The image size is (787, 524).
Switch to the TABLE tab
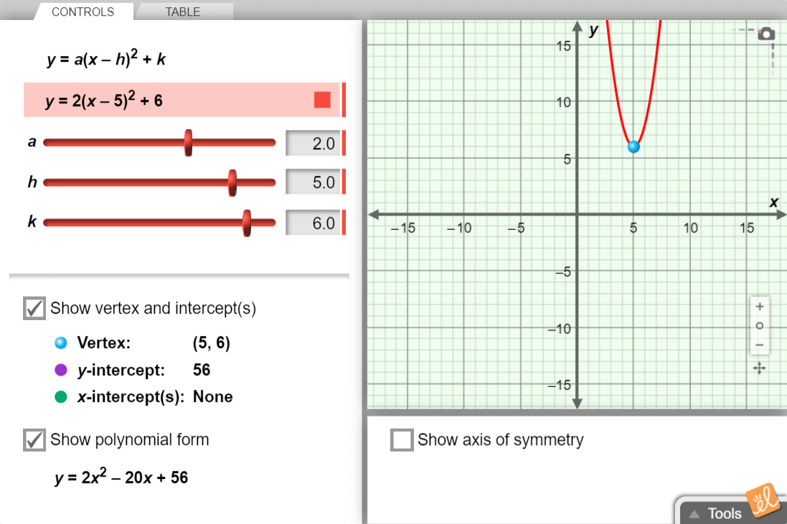click(x=182, y=11)
